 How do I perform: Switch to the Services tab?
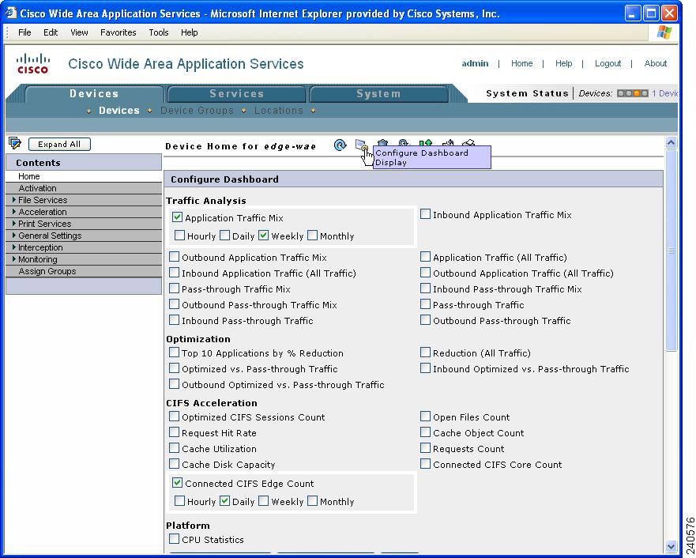pyautogui.click(x=236, y=94)
